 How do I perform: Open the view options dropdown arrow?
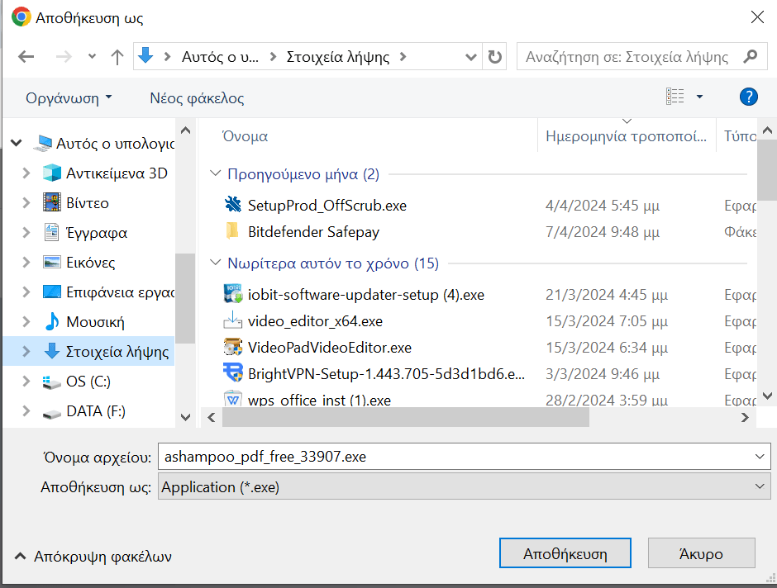coord(699,97)
